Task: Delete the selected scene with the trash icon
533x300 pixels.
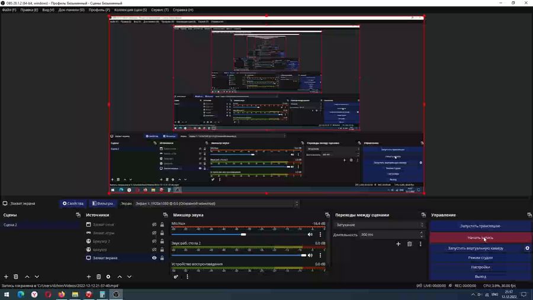Action: (x=15, y=276)
